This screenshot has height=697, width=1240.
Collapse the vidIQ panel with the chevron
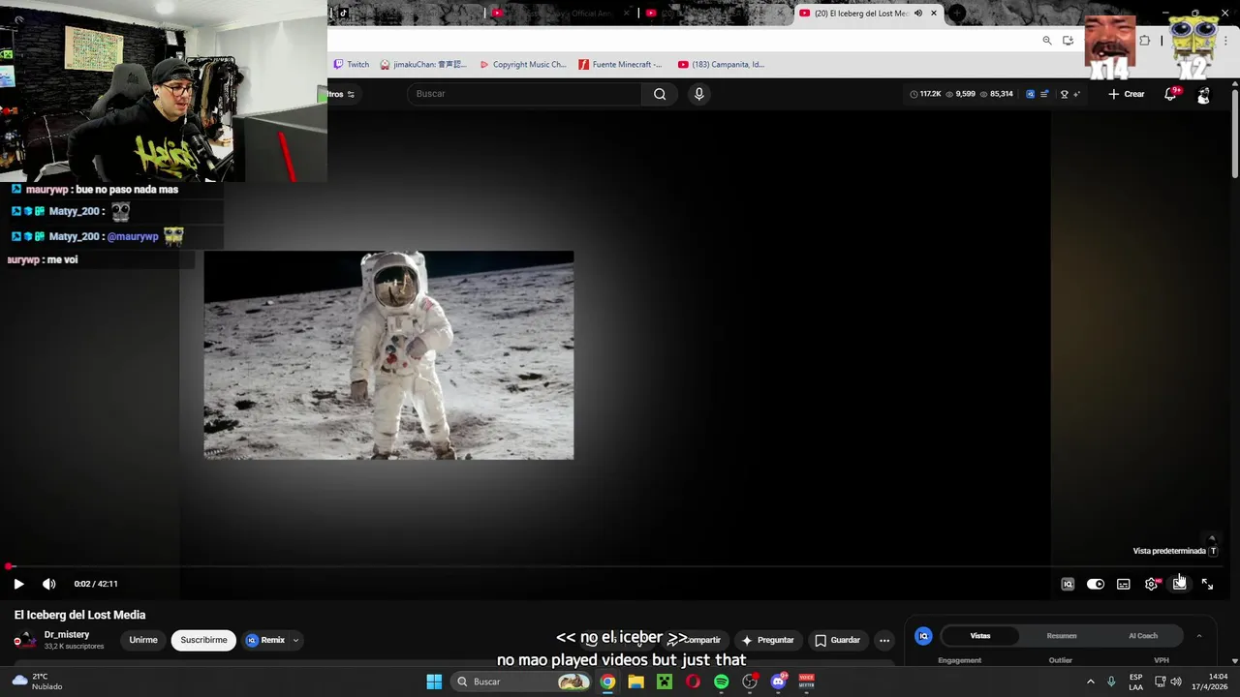coord(1199,636)
